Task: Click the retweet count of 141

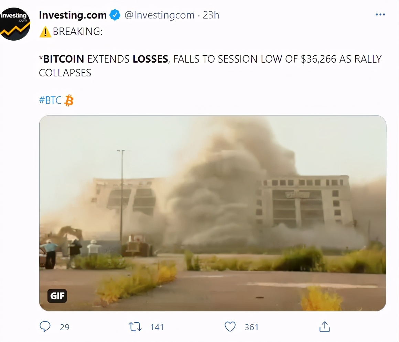Action: pyautogui.click(x=157, y=327)
